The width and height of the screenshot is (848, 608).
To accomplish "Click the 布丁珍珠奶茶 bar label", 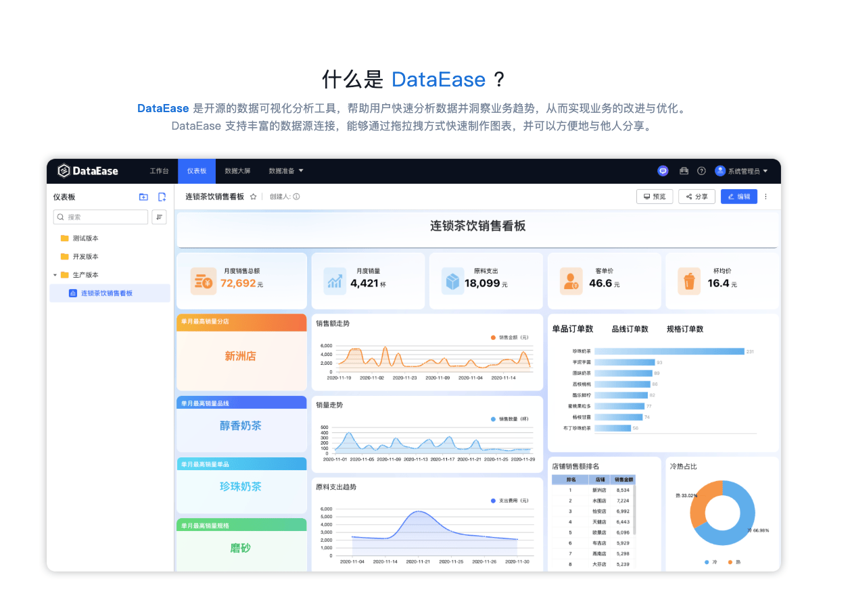I will (577, 428).
